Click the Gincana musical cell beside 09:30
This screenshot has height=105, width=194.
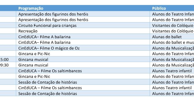(83, 65)
